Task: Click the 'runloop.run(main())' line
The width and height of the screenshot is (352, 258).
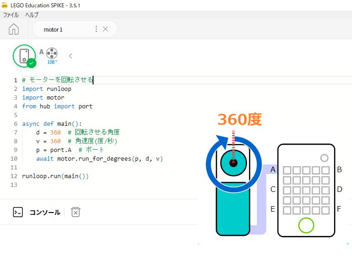Action: (55, 176)
